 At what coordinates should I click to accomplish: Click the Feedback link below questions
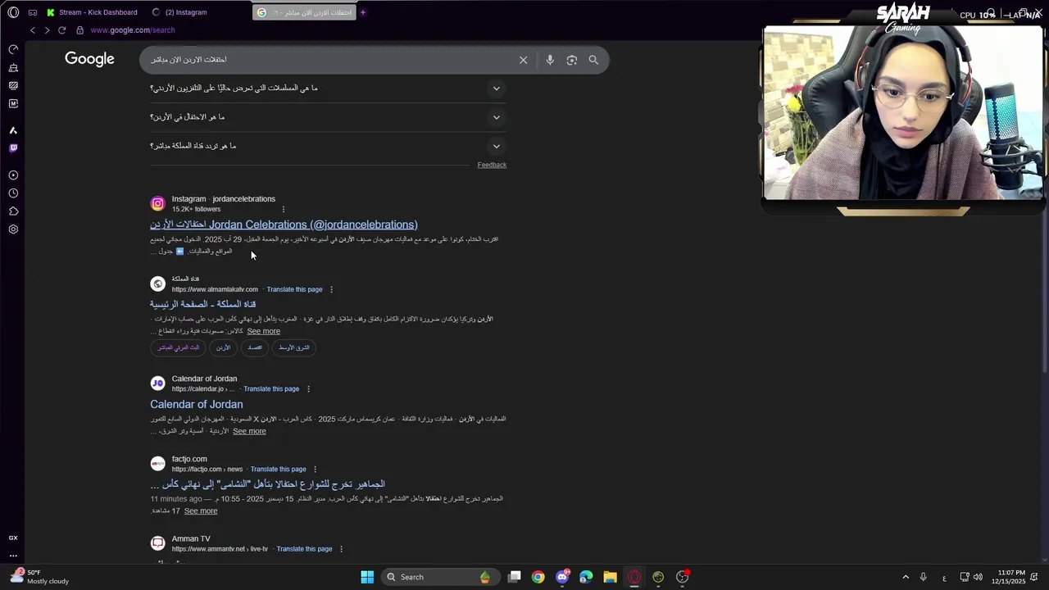pyautogui.click(x=492, y=165)
